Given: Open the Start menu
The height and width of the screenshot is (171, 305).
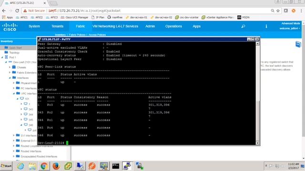Looking at the screenshot, I should pyautogui.click(x=6, y=166).
